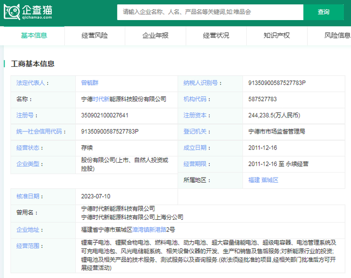Screen dimensions: 351x278
Task: Click the company name search input field
Action: coord(210,12)
